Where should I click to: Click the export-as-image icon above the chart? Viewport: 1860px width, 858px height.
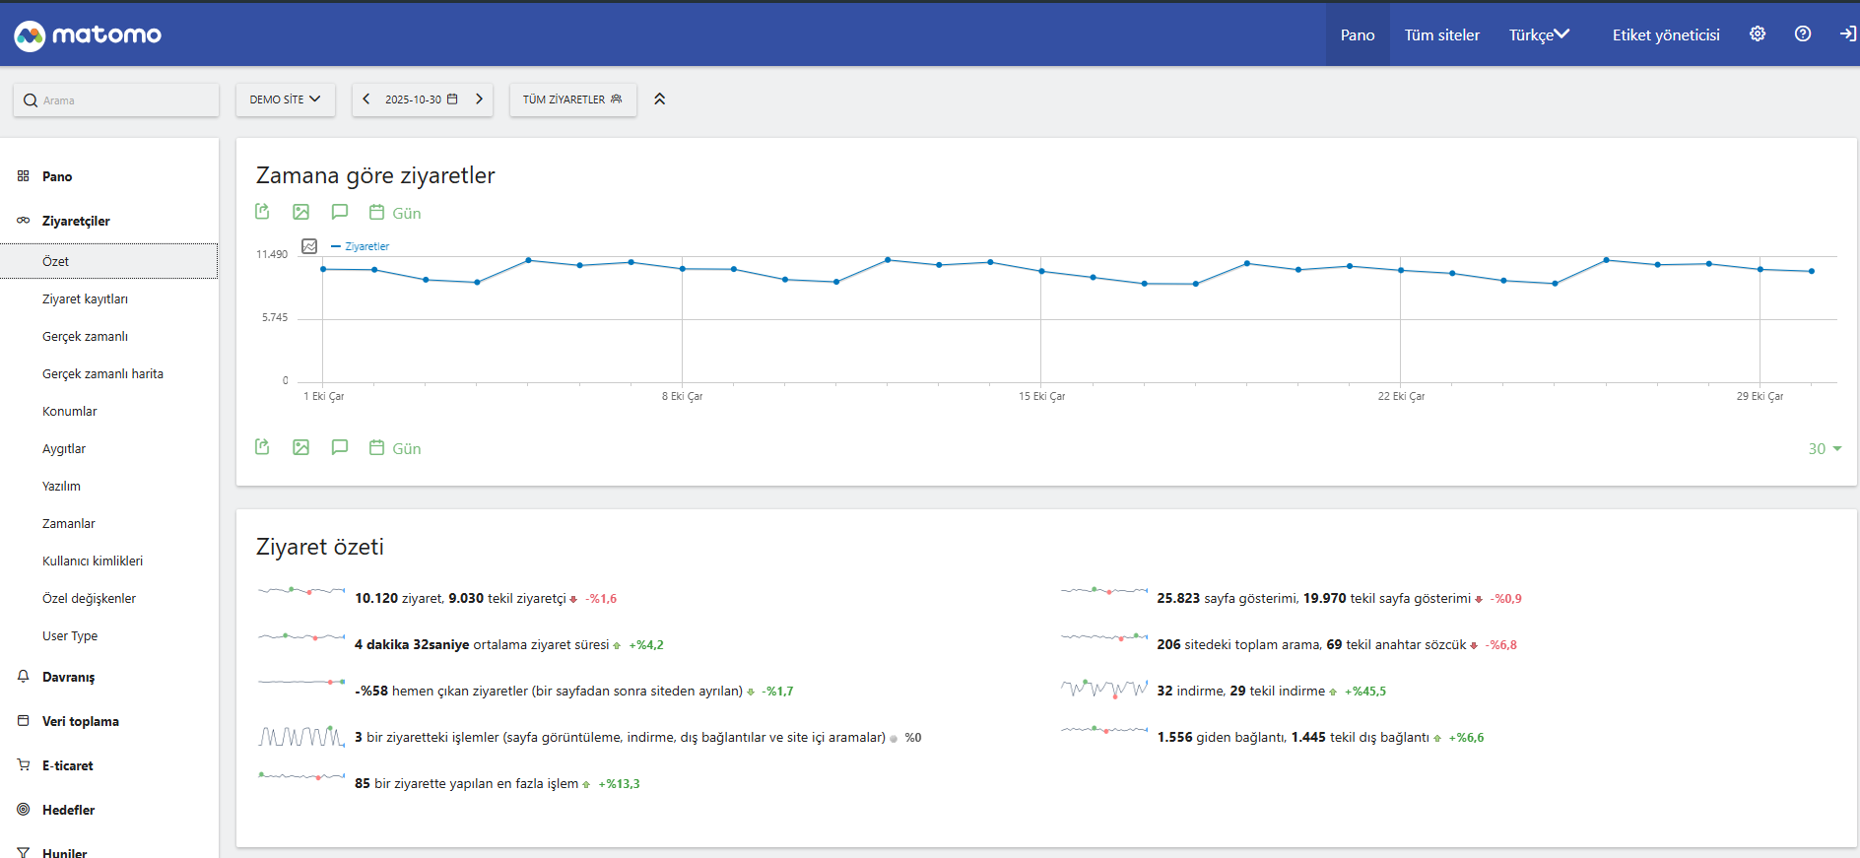300,212
